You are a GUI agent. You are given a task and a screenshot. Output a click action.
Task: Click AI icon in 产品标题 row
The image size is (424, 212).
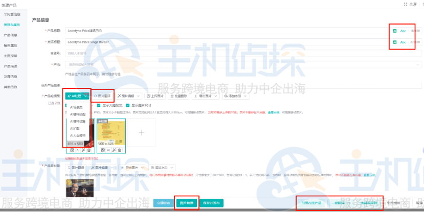click(394, 31)
